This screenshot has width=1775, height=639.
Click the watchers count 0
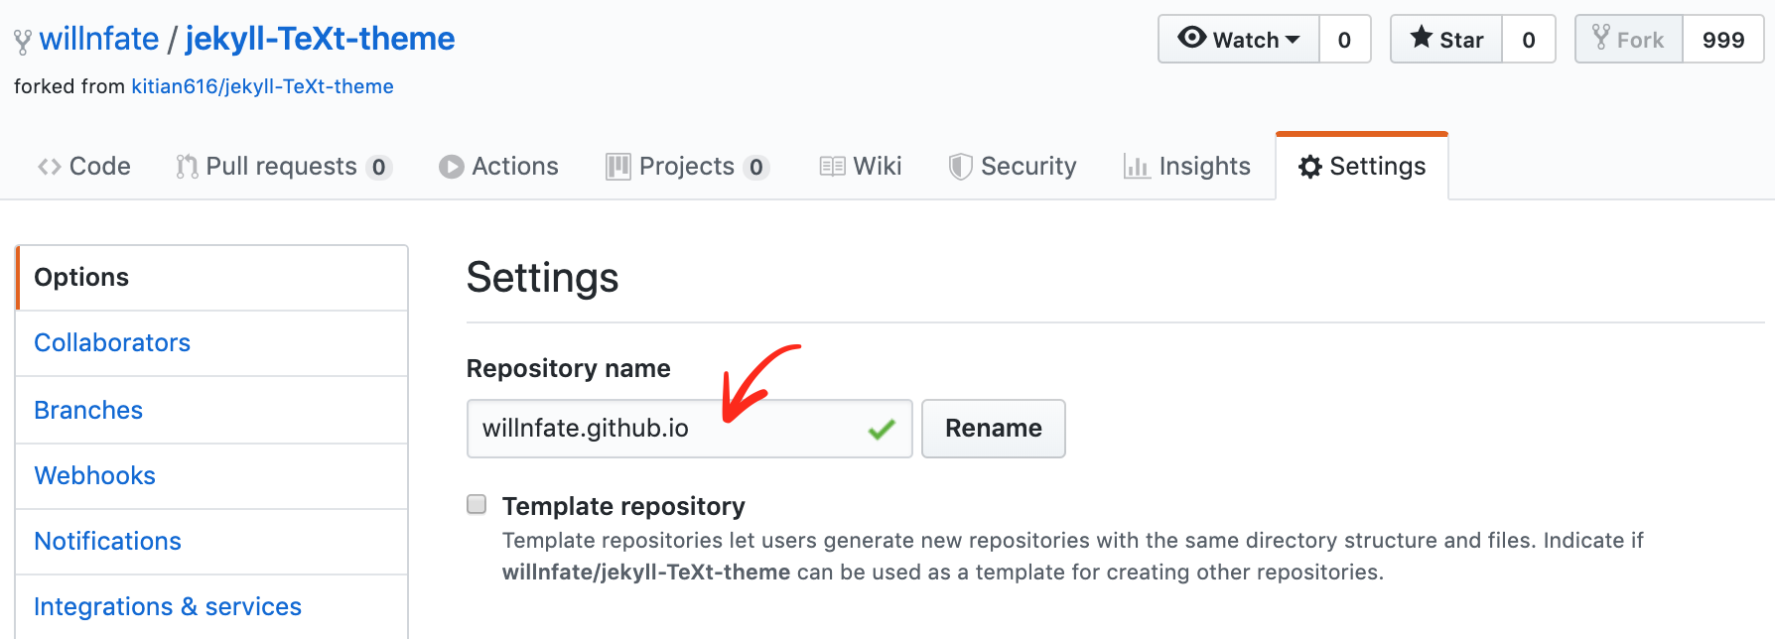(1345, 40)
